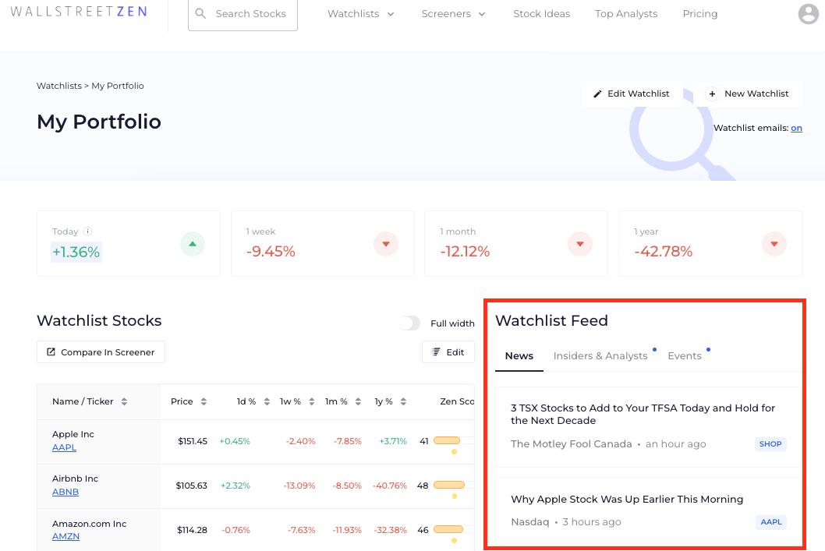Image resolution: width=825 pixels, height=551 pixels.
Task: Click the Watchlists breadcrumb link
Action: [59, 86]
